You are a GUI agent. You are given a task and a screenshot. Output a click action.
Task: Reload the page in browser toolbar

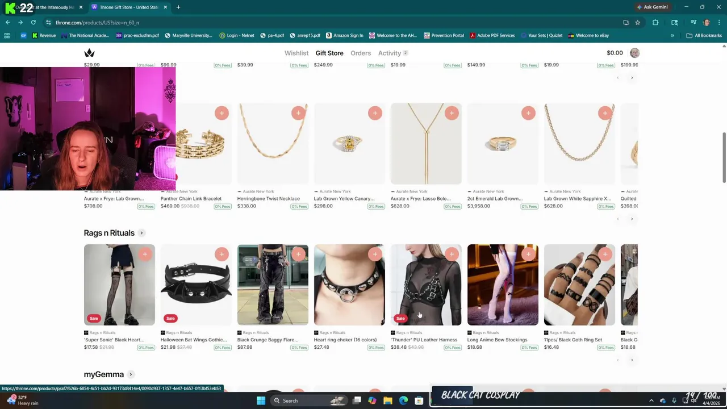point(33,22)
